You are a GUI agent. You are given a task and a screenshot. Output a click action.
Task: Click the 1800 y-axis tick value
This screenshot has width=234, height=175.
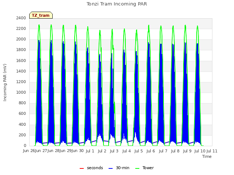coord(21,50)
